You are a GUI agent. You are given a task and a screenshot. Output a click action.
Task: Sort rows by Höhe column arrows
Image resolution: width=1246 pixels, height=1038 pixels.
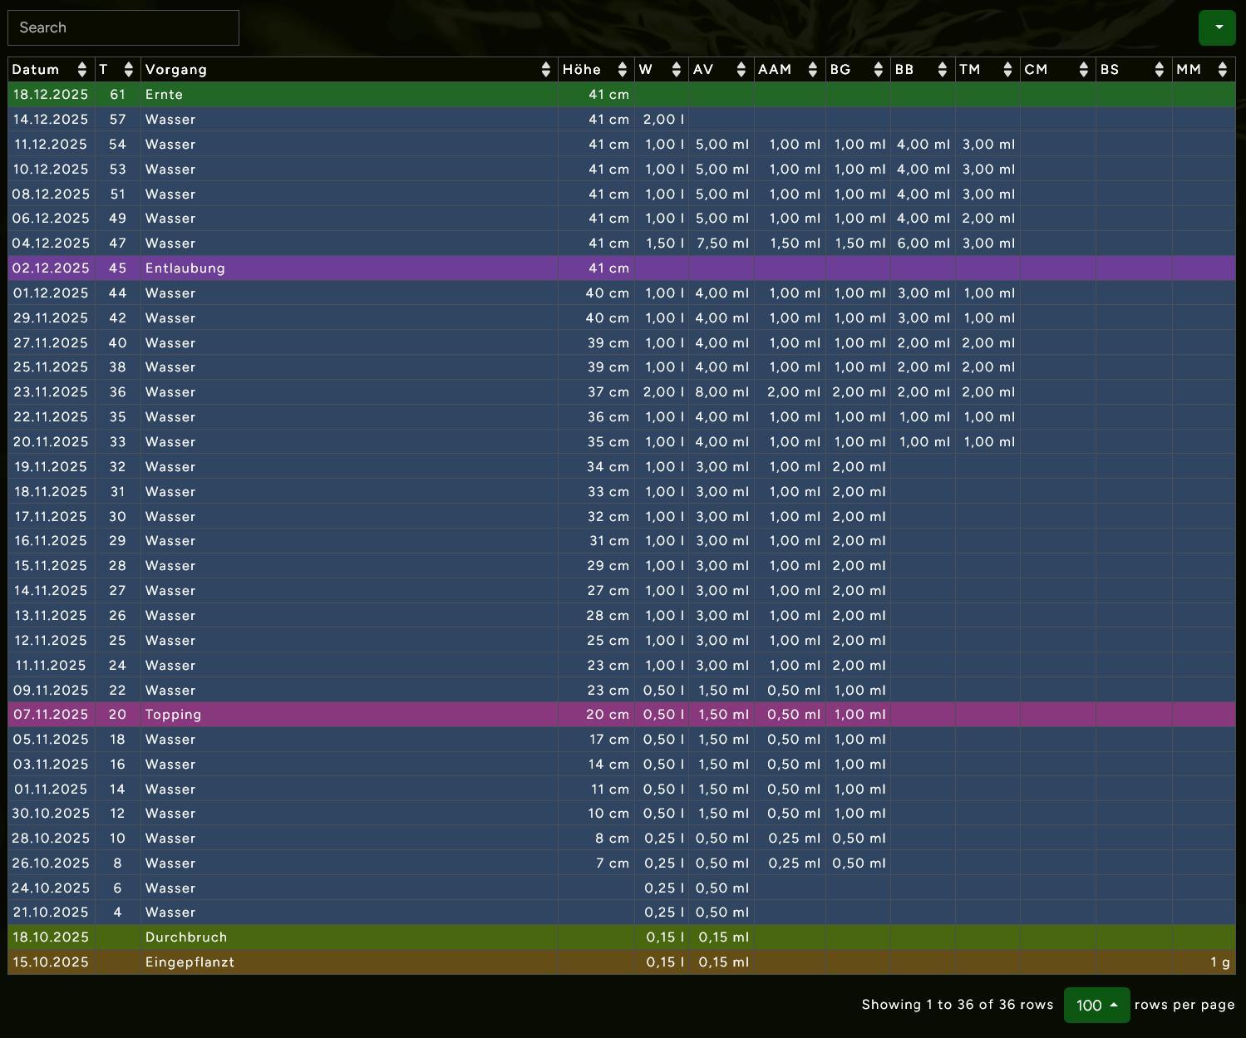(x=622, y=70)
